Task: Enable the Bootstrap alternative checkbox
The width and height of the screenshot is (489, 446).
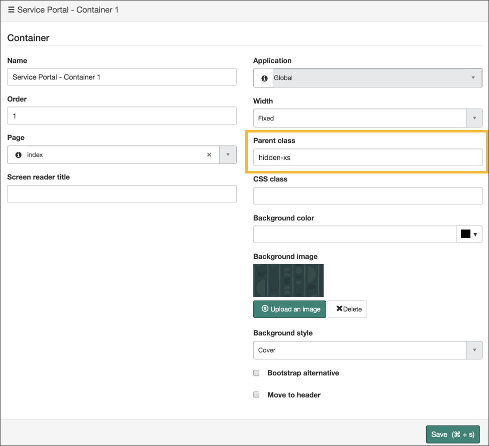Action: (256, 372)
